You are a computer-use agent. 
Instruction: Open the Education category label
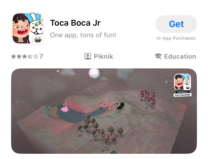[x=180, y=57]
